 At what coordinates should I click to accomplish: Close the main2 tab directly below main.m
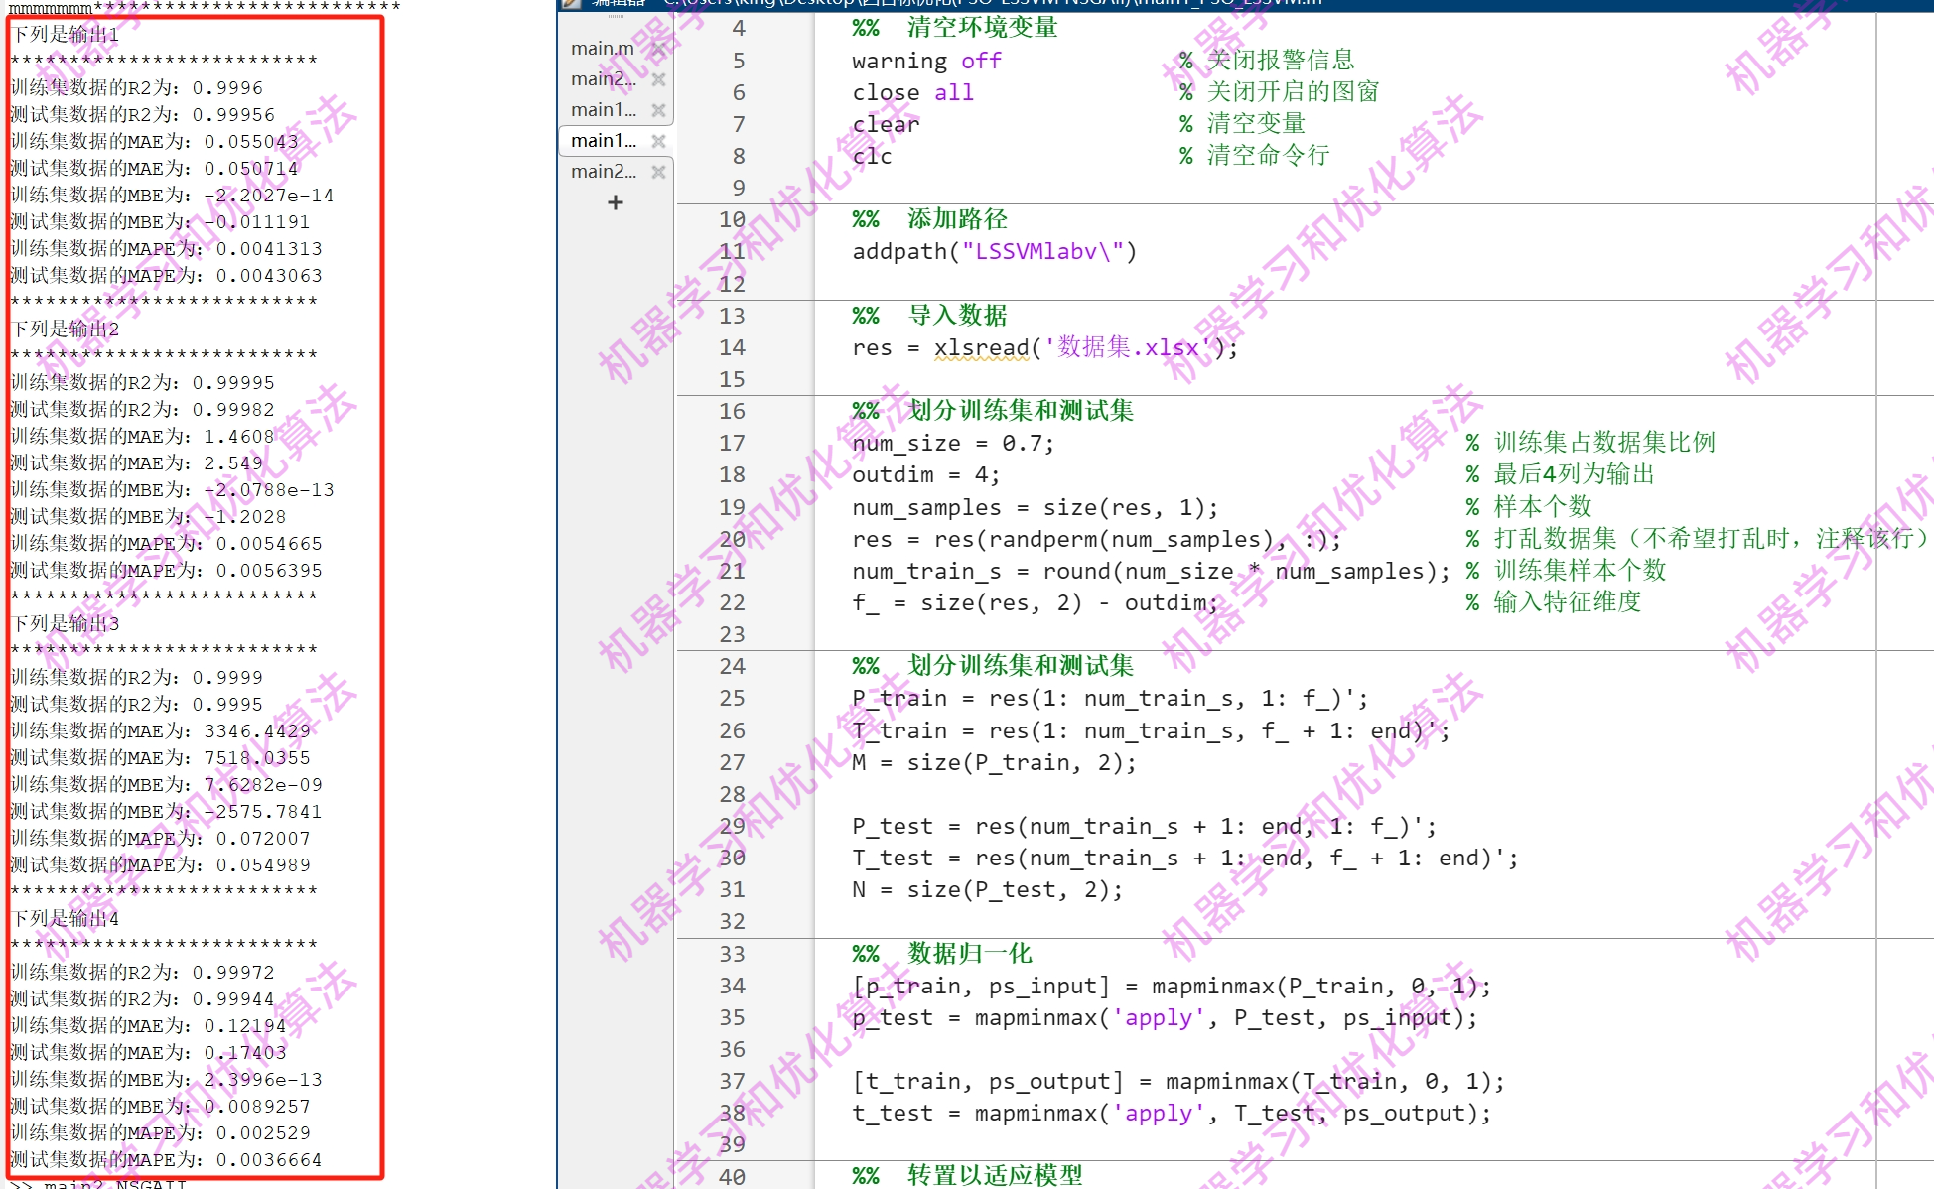658,79
